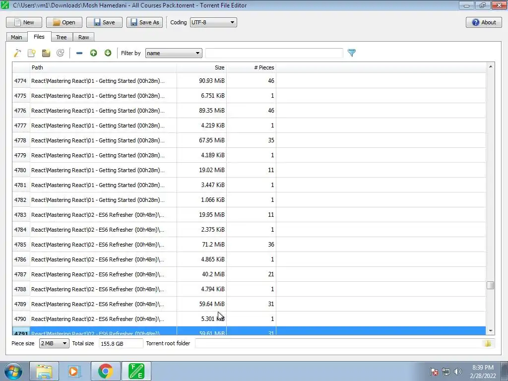Open the Coding UTF-8 dropdown
The height and width of the screenshot is (381, 508).
pyautogui.click(x=213, y=22)
